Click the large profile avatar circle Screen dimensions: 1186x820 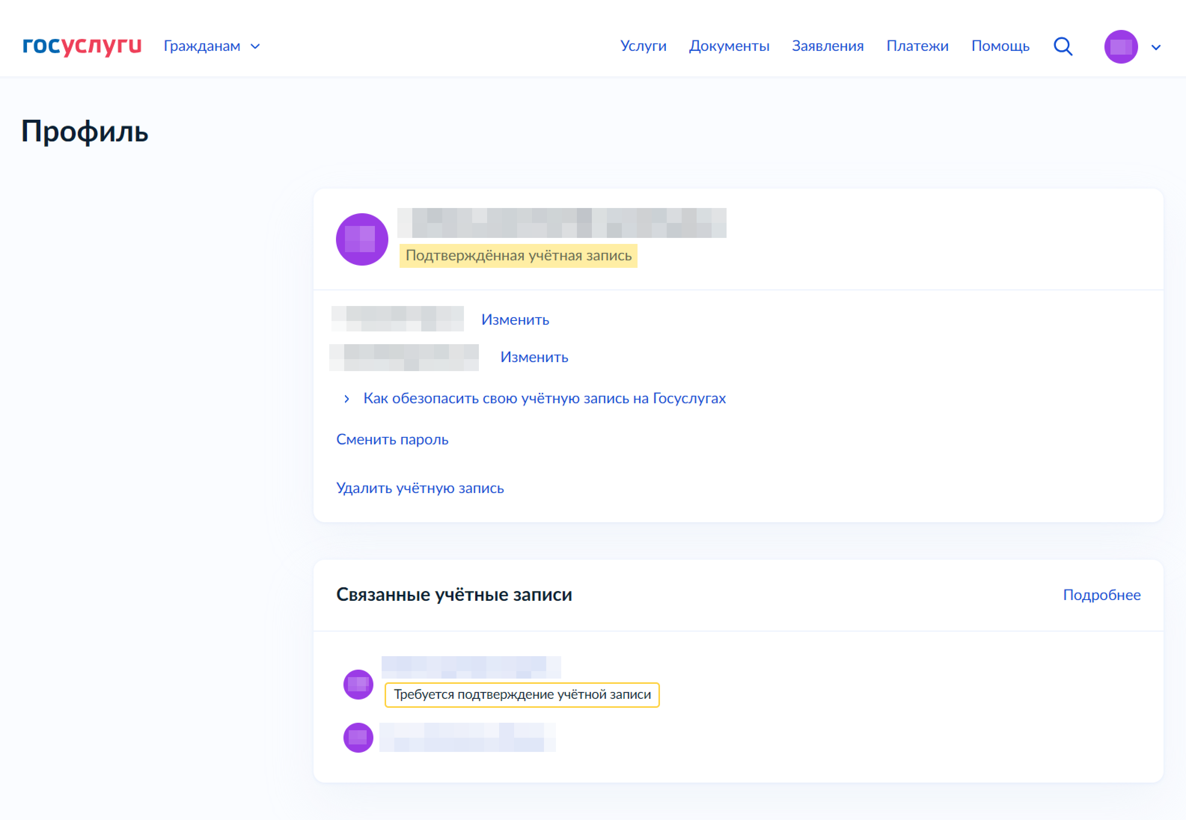click(362, 239)
